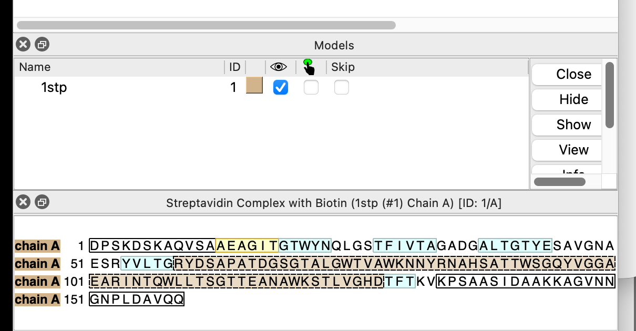
Task: Click the horizontal scrollbar above Models panel
Action: pos(206,25)
